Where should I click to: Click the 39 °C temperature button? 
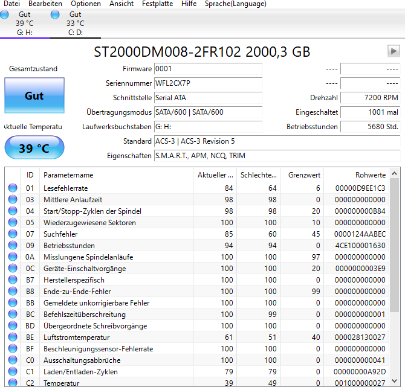[x=34, y=147]
